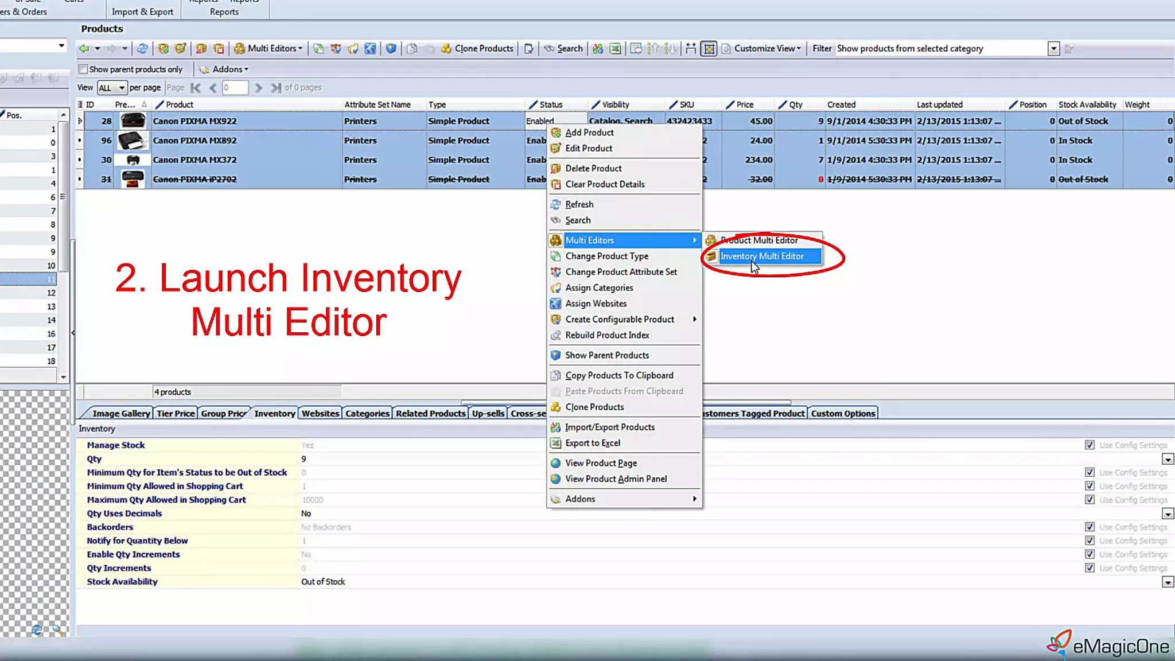The width and height of the screenshot is (1175, 661).
Task: Click the page number input field
Action: coord(235,88)
